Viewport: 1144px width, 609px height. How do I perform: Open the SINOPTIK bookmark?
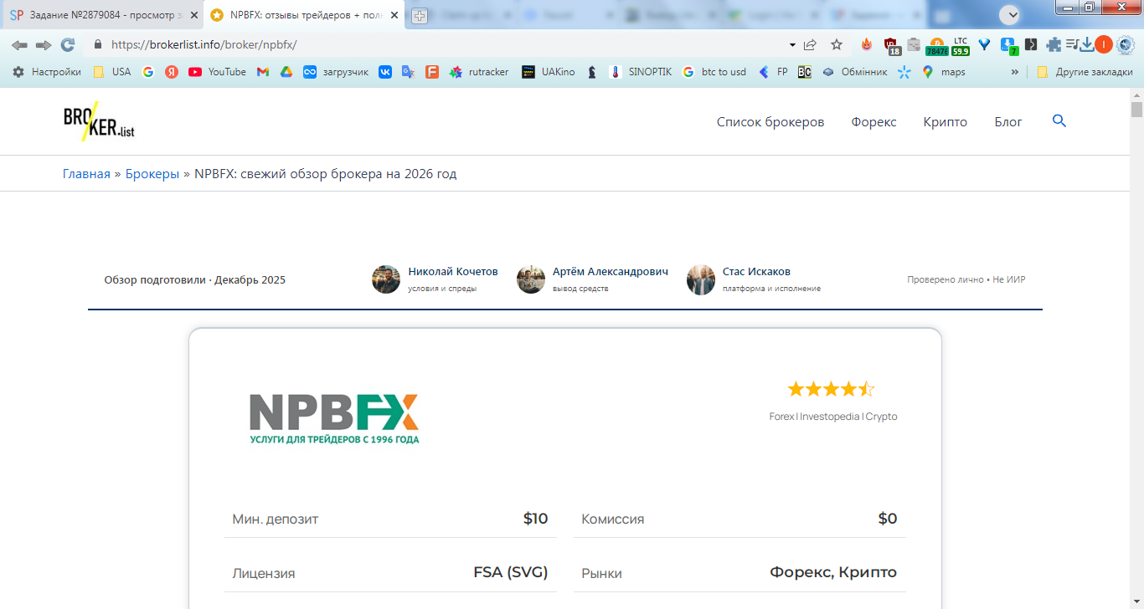point(641,72)
